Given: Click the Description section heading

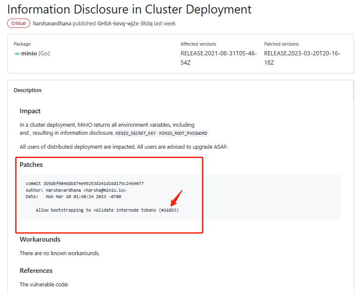Looking at the screenshot, I should [x=27, y=90].
